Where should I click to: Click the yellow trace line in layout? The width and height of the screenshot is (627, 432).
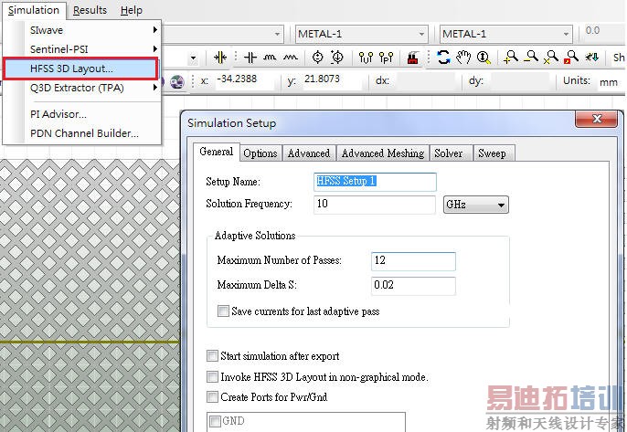pyautogui.click(x=90, y=342)
